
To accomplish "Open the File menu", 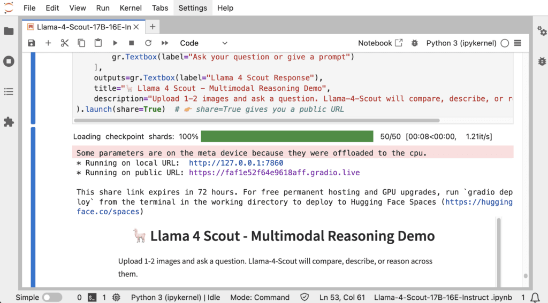I will pos(29,8).
